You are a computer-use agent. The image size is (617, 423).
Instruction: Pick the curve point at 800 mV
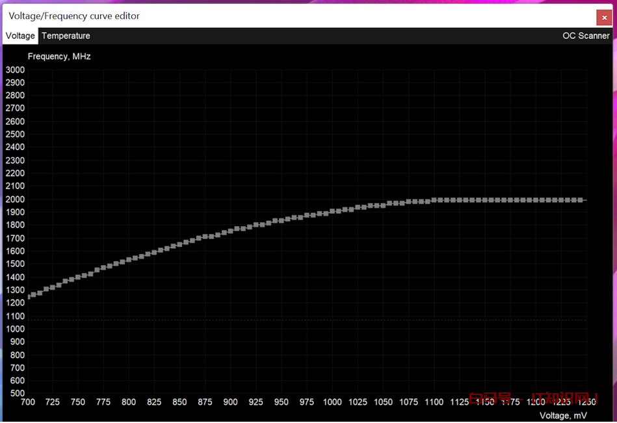pos(129,259)
